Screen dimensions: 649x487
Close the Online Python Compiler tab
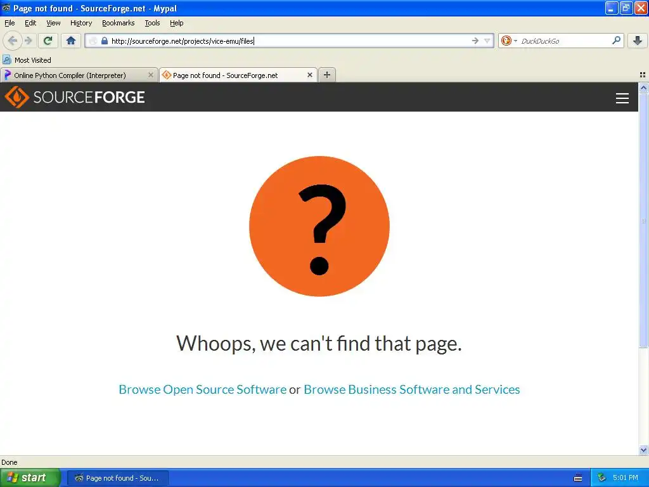coord(151,75)
